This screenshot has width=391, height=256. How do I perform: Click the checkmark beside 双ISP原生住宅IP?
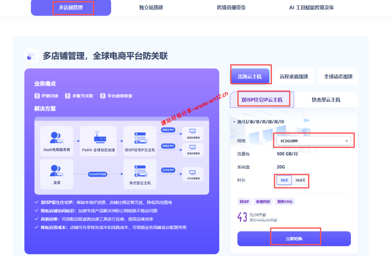pyautogui.click(x=36, y=202)
